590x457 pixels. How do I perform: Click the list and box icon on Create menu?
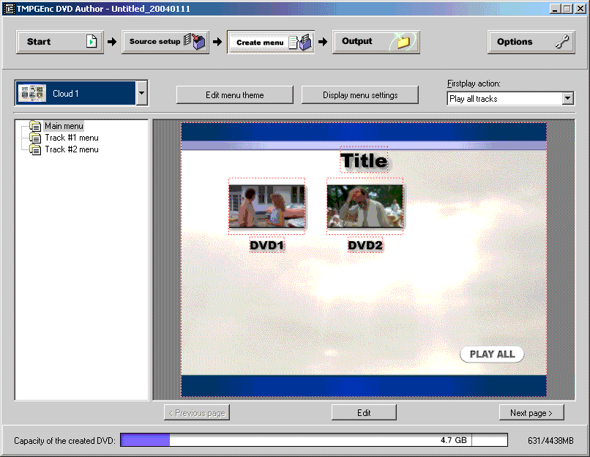point(300,42)
